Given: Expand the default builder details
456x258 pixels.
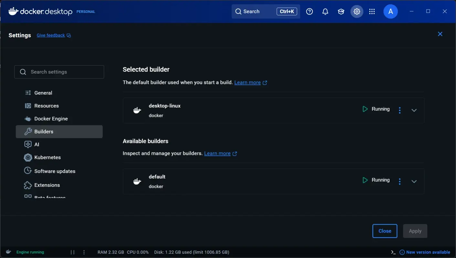Looking at the screenshot, I should point(414,181).
